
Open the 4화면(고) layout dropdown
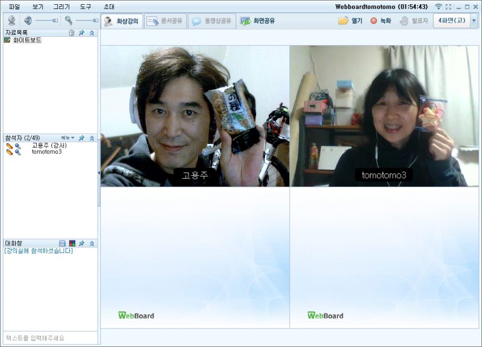point(474,20)
